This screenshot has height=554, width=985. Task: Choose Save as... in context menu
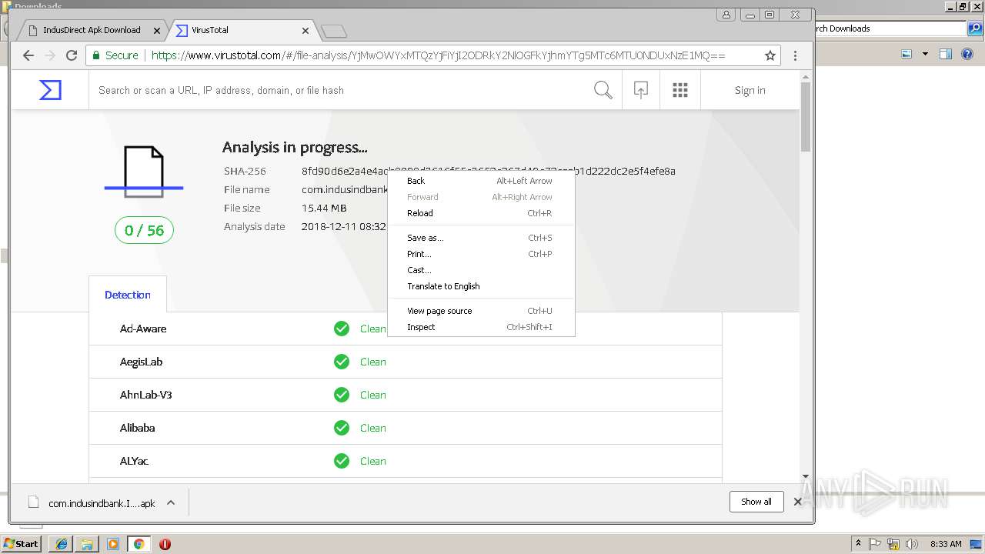[x=479, y=238]
